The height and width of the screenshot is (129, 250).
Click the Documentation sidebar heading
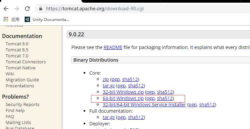click(22, 36)
